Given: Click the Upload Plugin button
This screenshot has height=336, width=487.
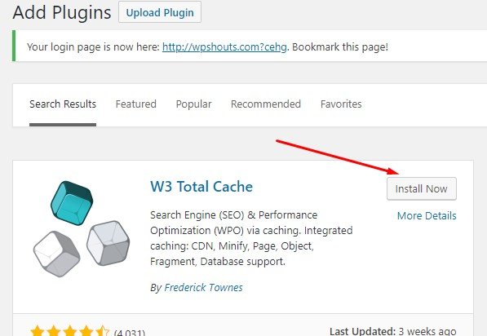Looking at the screenshot, I should tap(160, 12).
